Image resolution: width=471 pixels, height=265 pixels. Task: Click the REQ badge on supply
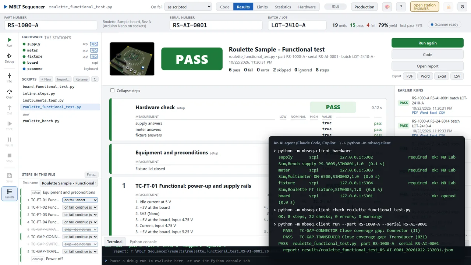coord(94,44)
